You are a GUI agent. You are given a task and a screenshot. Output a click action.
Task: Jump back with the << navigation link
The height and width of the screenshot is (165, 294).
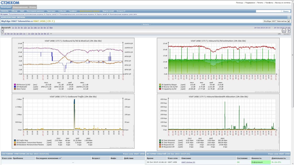click(2, 34)
